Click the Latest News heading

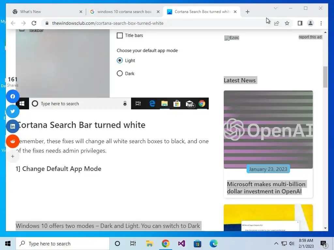(x=240, y=80)
